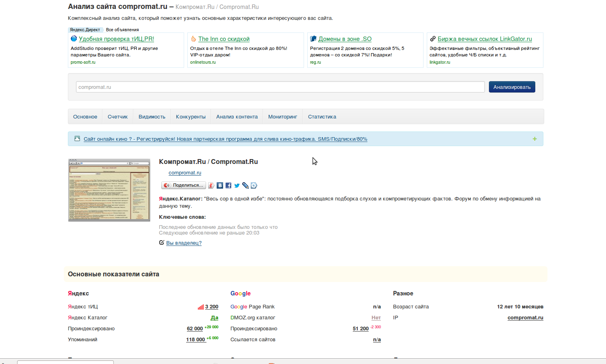Click Google indexed value 51 200

point(361,329)
